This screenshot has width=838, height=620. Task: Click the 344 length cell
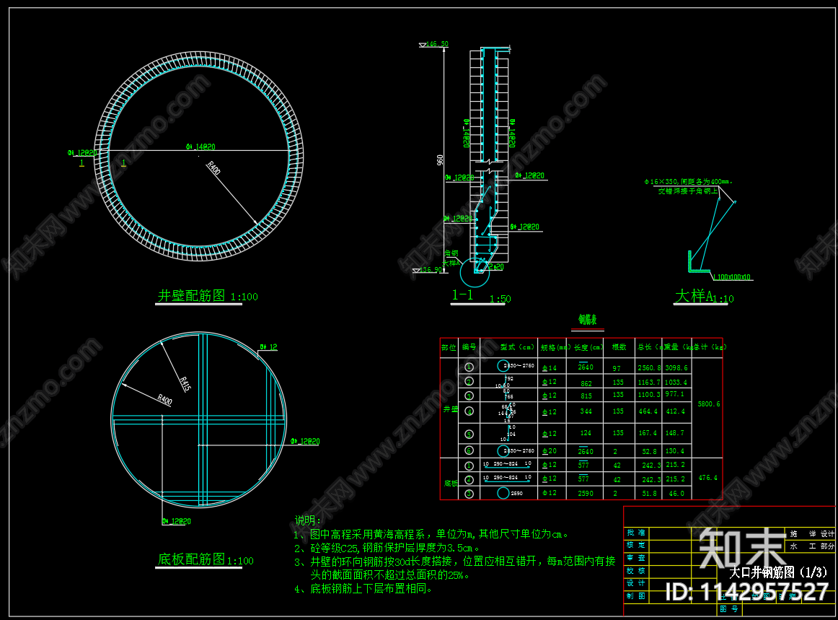(x=586, y=411)
